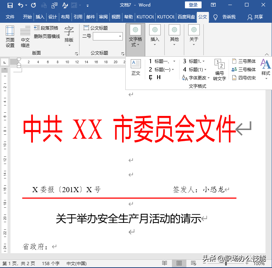The image size is (272, 268).
Task: Click the Redo/Repeat icon
Action: [33, 5]
